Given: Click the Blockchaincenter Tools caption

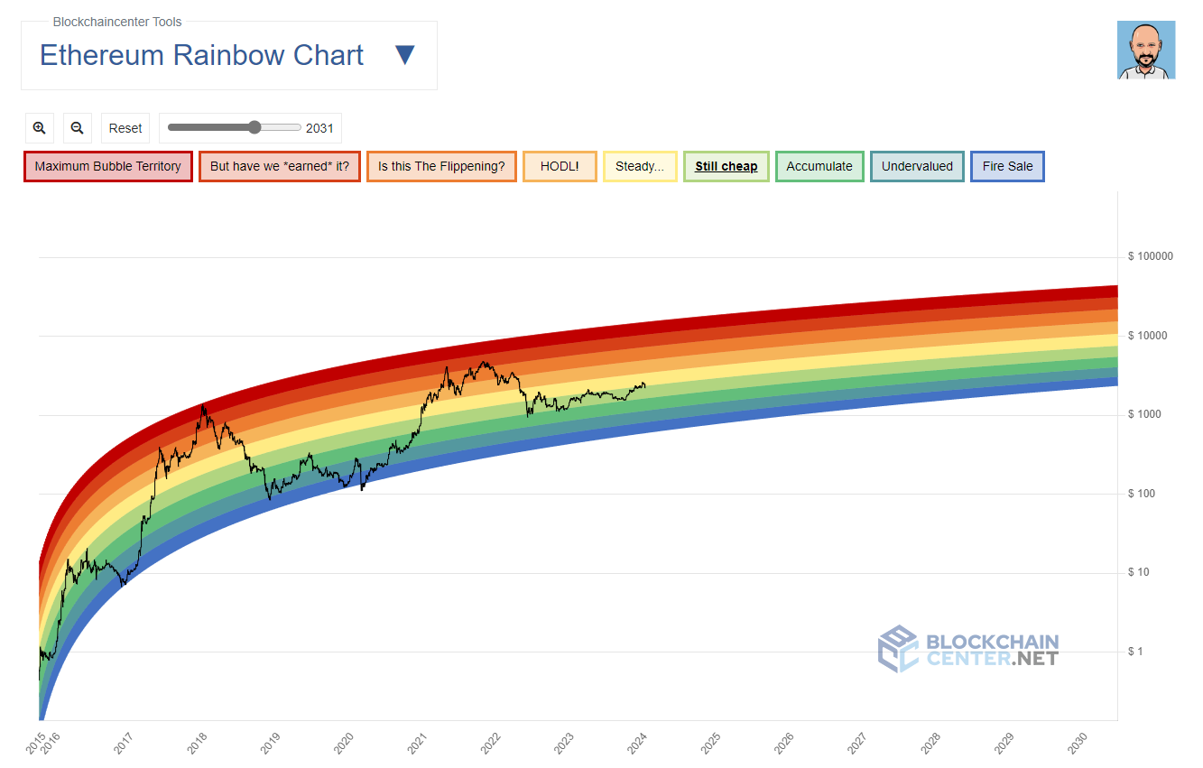Looking at the screenshot, I should (117, 22).
